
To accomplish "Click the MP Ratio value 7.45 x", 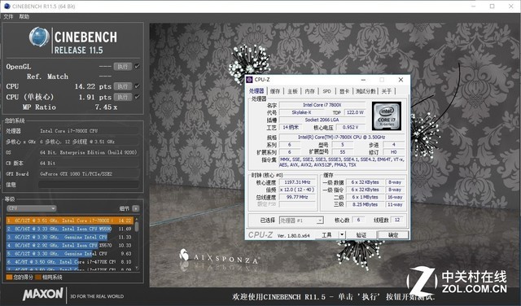I will (x=106, y=107).
